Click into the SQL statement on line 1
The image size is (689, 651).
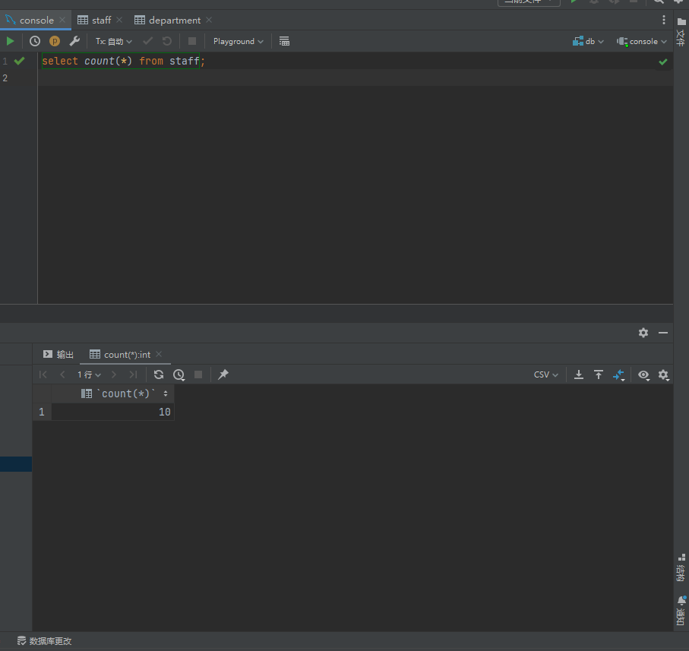(124, 61)
